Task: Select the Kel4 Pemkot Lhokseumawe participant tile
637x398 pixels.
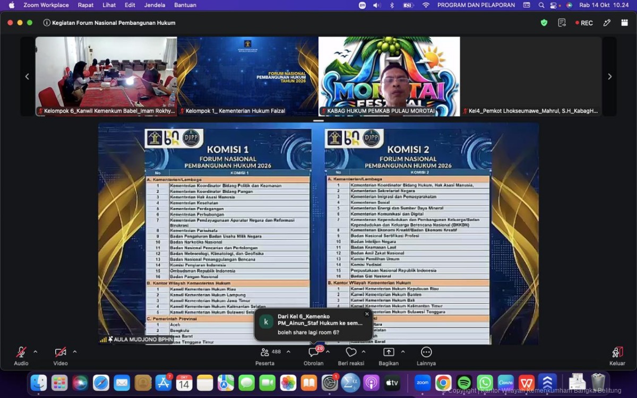Action: pos(531,76)
